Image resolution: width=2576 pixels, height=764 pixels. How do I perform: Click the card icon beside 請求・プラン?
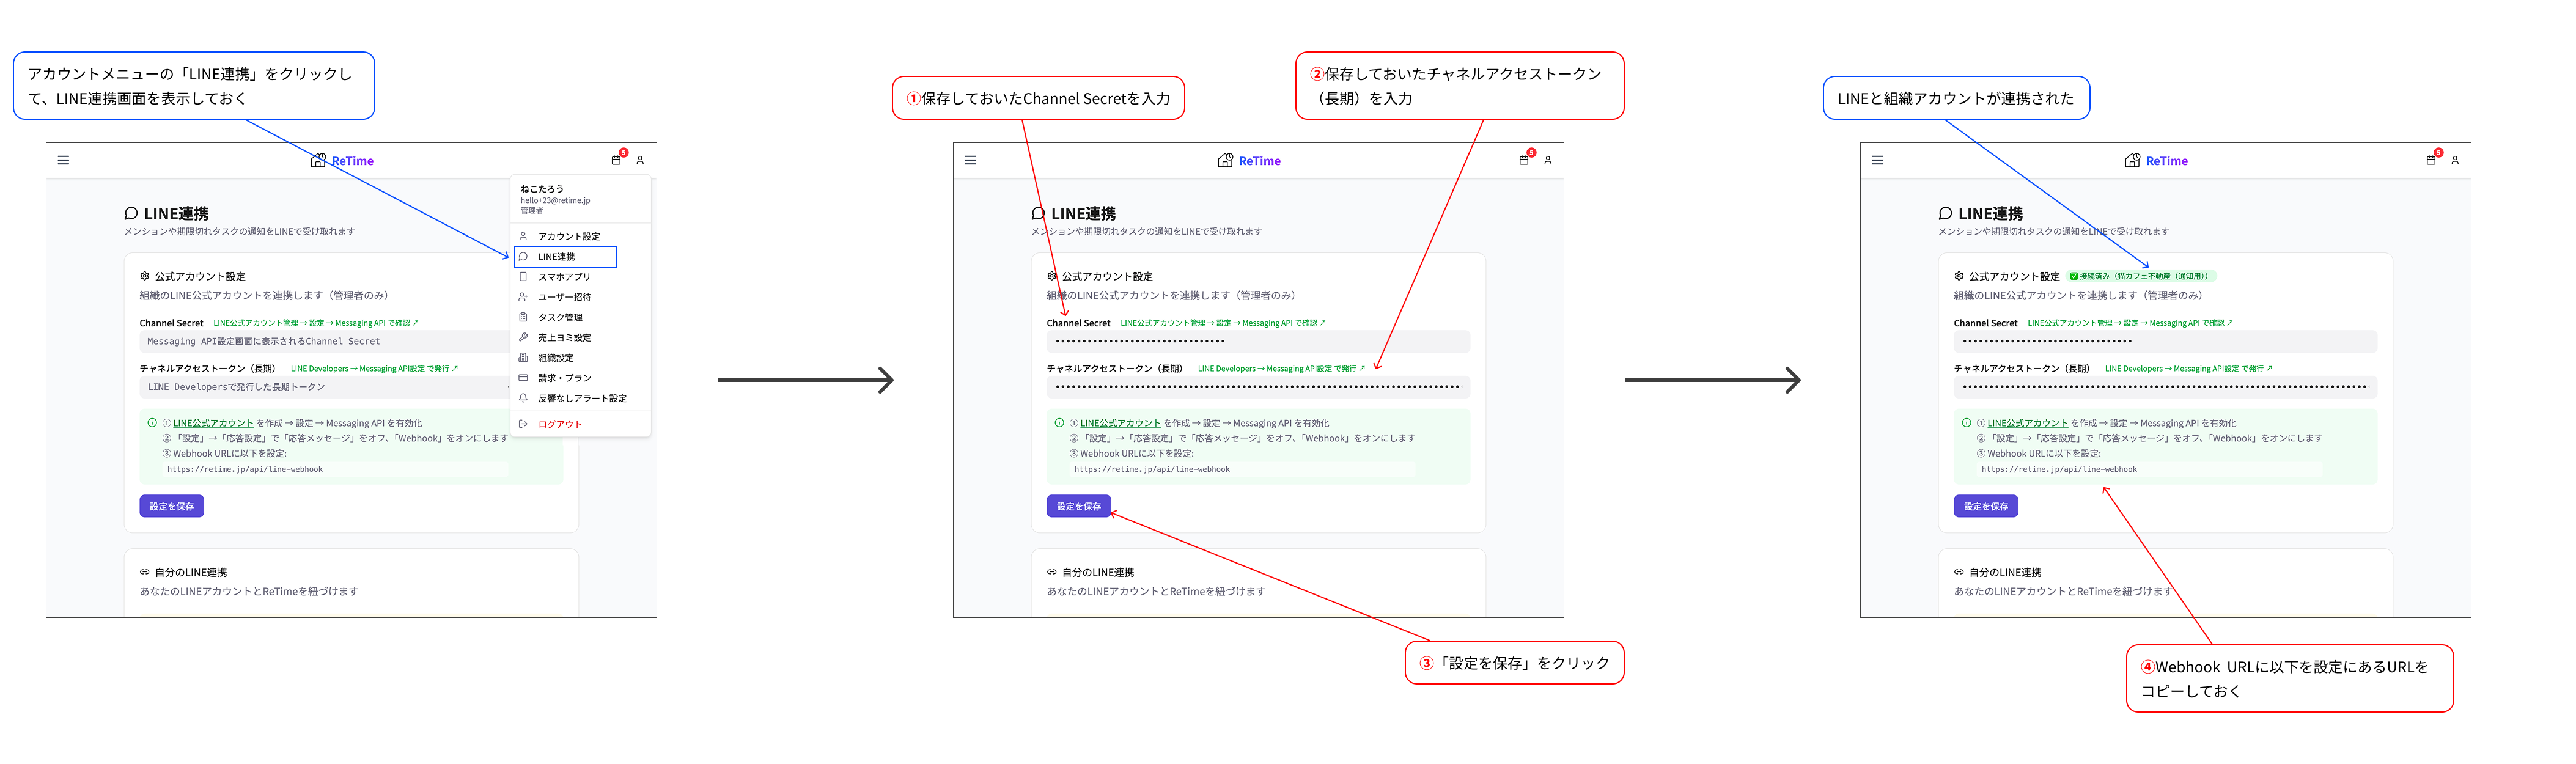coord(523,378)
